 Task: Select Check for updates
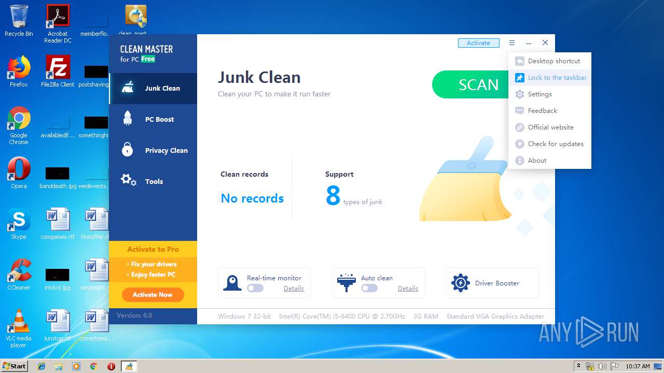(x=549, y=144)
